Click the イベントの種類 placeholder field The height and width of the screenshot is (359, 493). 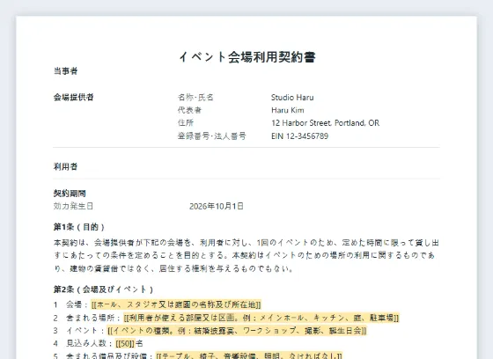pos(237,331)
